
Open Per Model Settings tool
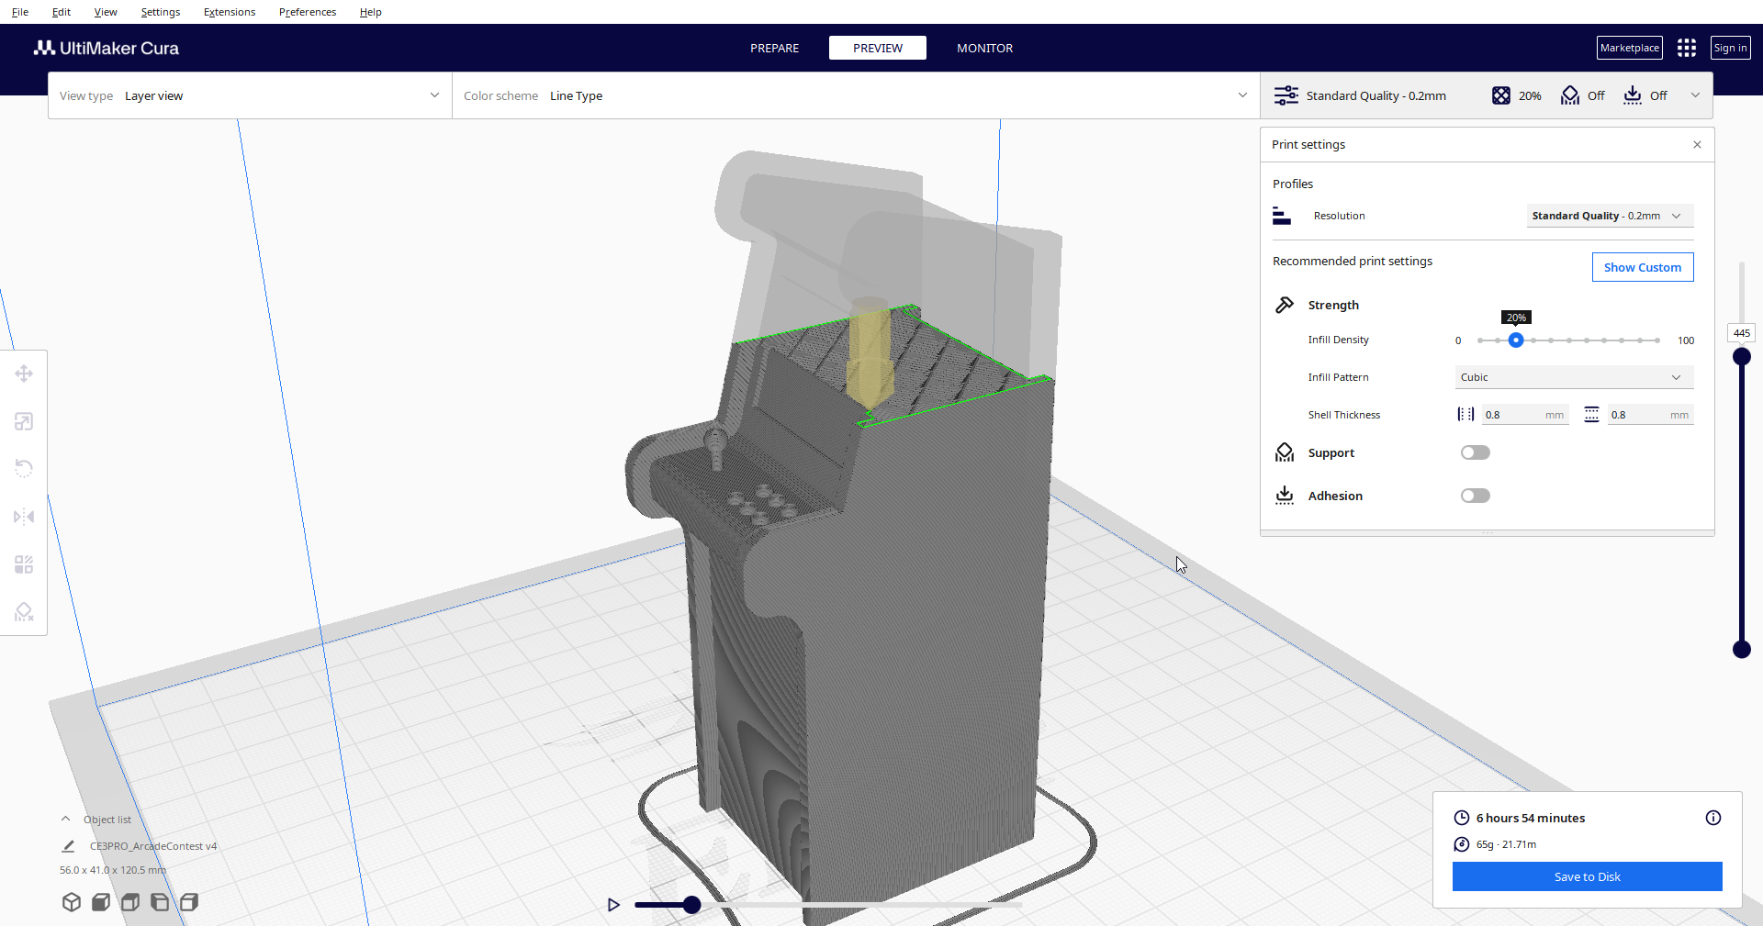(24, 563)
